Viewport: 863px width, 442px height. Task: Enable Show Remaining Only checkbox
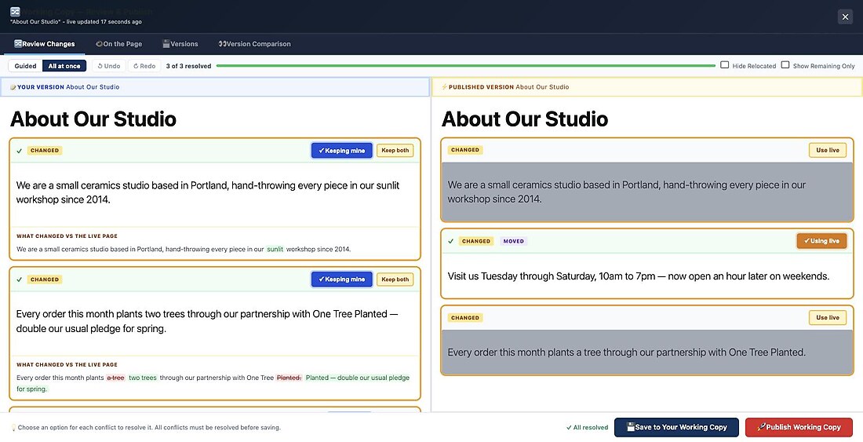(785, 65)
